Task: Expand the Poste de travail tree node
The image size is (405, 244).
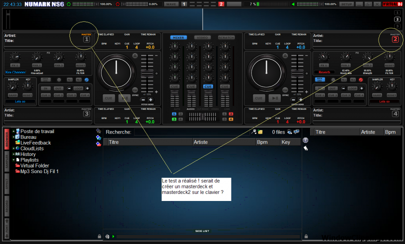Action: [13, 131]
